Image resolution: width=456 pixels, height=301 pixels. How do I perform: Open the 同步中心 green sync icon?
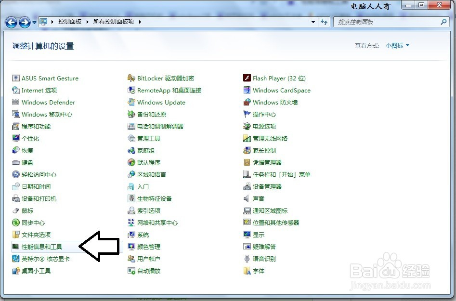(x=16, y=222)
